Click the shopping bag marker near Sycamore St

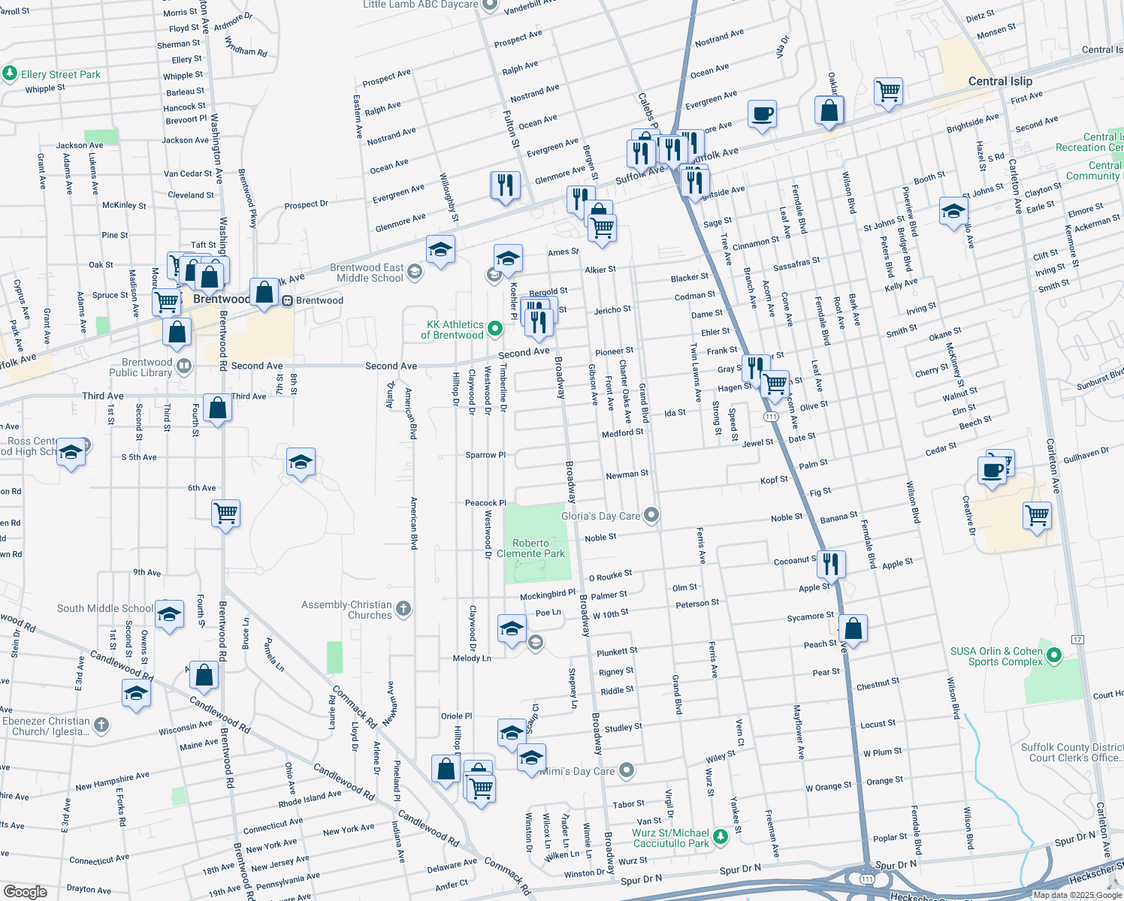[853, 628]
